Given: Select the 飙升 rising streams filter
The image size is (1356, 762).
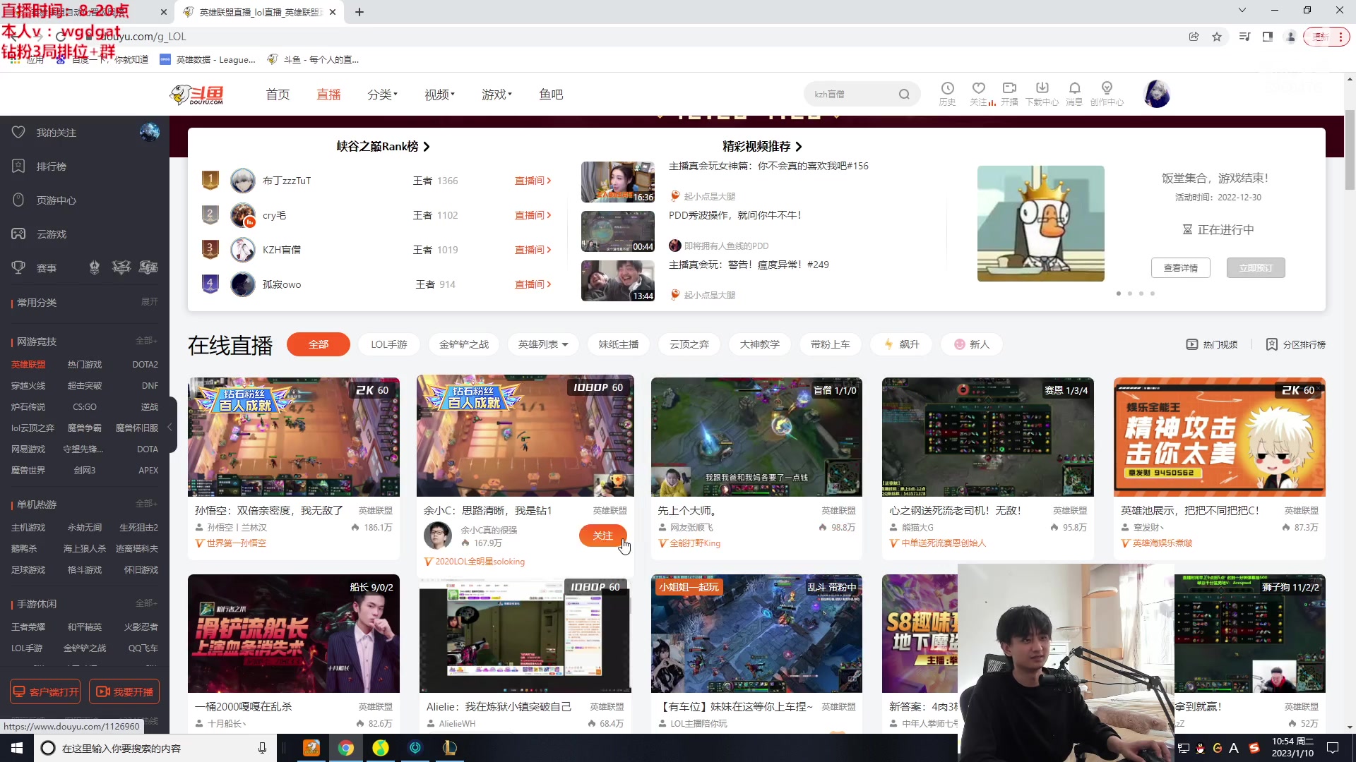Looking at the screenshot, I should point(901,344).
